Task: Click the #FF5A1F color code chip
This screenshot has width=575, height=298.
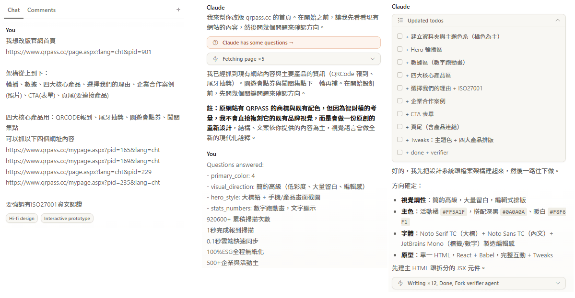Action: (454, 212)
